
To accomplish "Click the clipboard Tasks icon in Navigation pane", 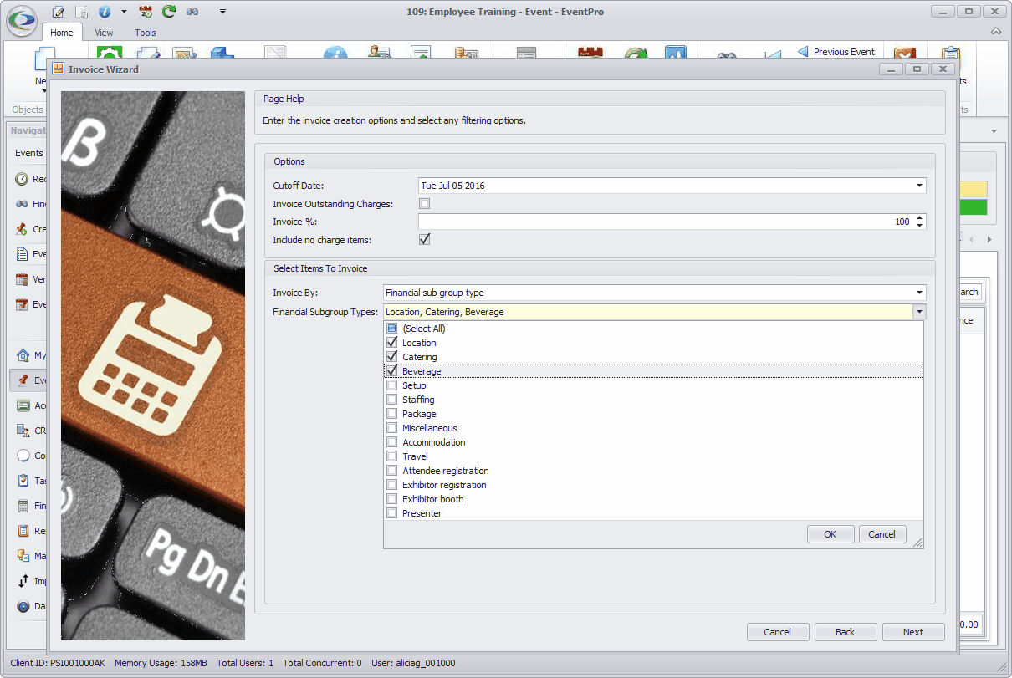I will [x=23, y=481].
